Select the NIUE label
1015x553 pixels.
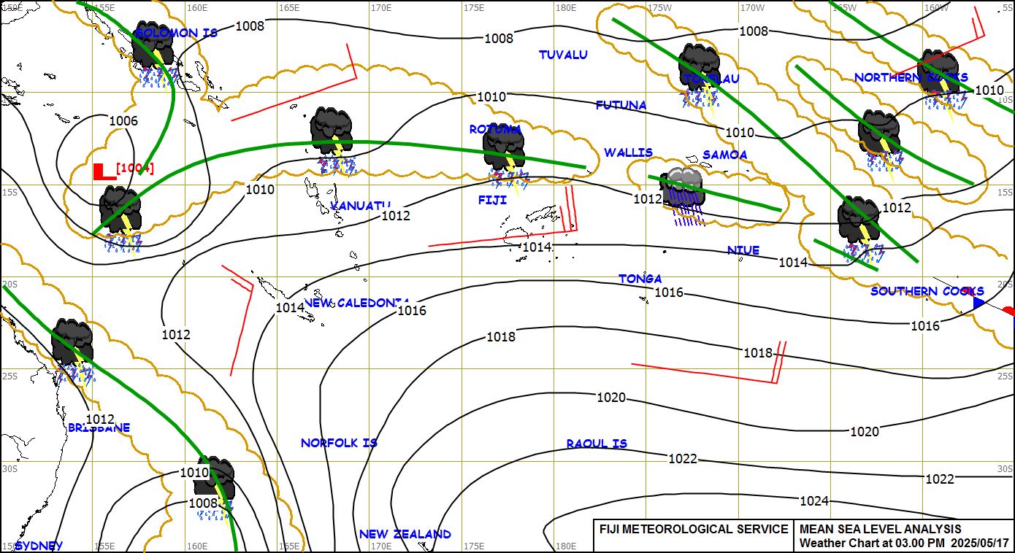[x=743, y=250]
